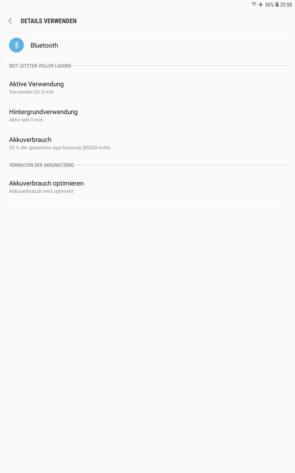
Task: Tap the back arrow beside Details verwenden
Action: [x=10, y=21]
